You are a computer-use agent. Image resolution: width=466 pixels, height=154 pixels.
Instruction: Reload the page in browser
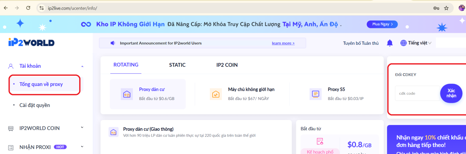(x=28, y=8)
